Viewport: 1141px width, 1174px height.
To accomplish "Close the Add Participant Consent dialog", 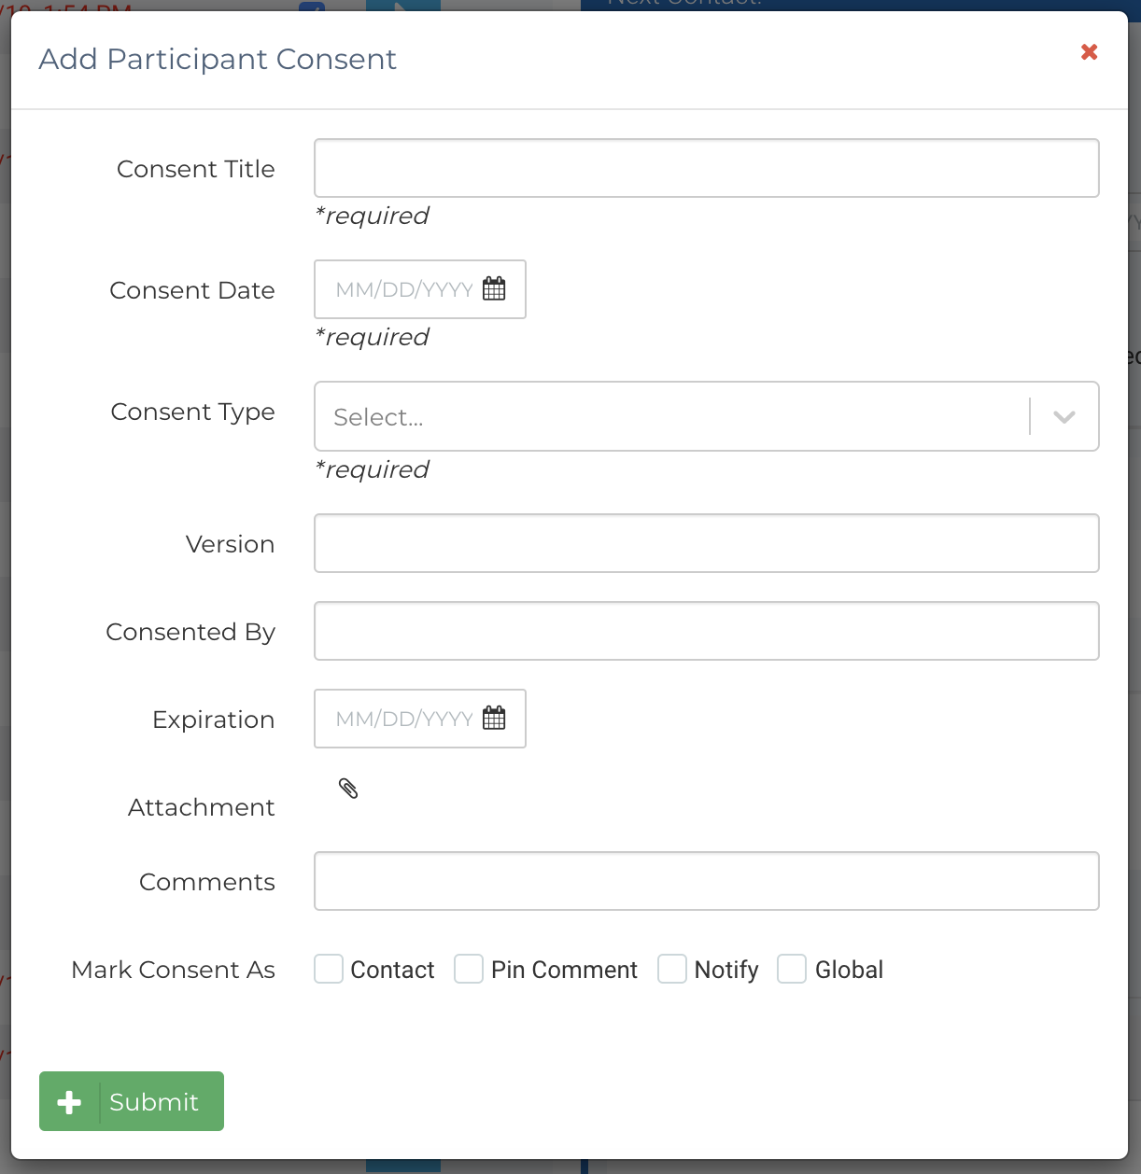I will pyautogui.click(x=1089, y=52).
